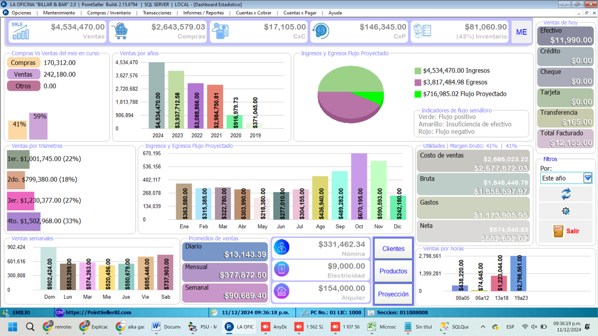This screenshot has width=598, height=336.
Task: Open the Mantenimiento menu
Action: click(x=59, y=13)
